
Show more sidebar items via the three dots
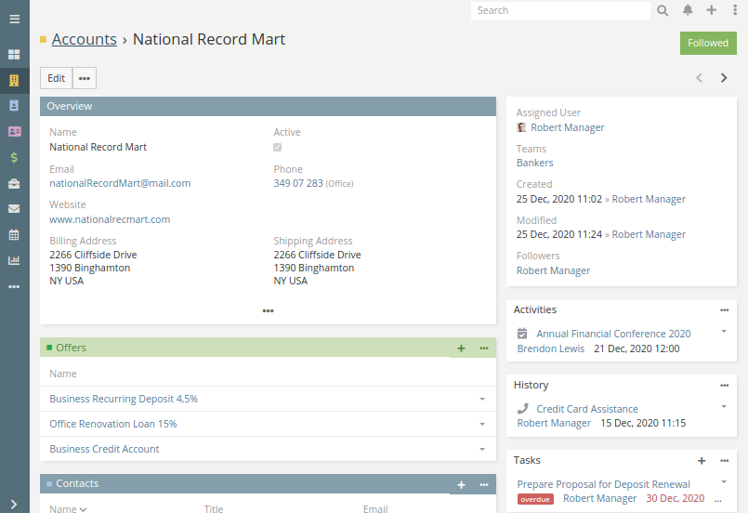14,287
